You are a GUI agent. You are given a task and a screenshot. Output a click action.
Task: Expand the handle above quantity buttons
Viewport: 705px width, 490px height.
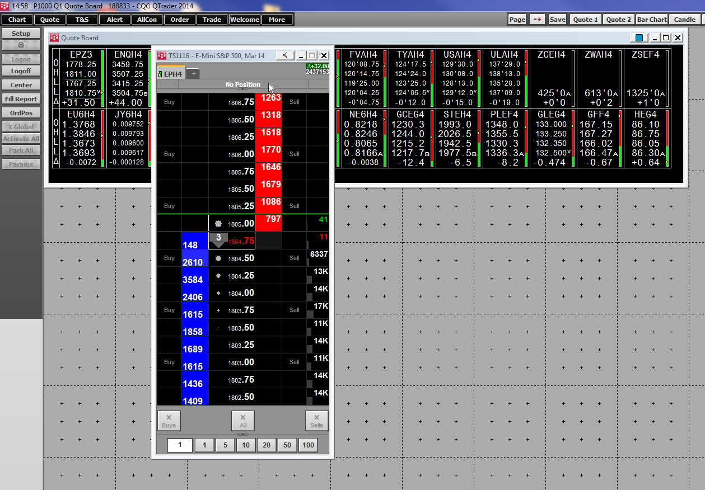click(243, 434)
